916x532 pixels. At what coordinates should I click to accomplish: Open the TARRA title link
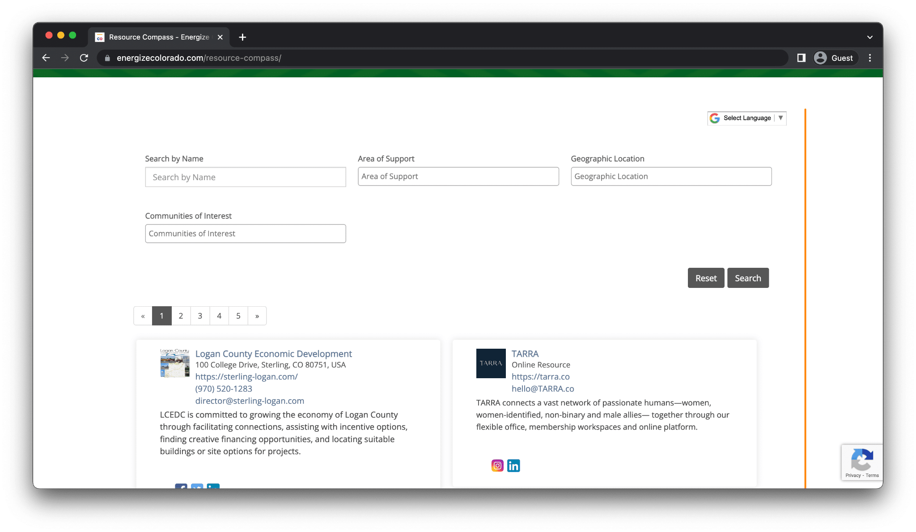point(525,354)
